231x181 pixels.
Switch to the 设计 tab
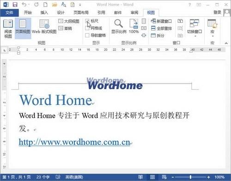point(61,12)
